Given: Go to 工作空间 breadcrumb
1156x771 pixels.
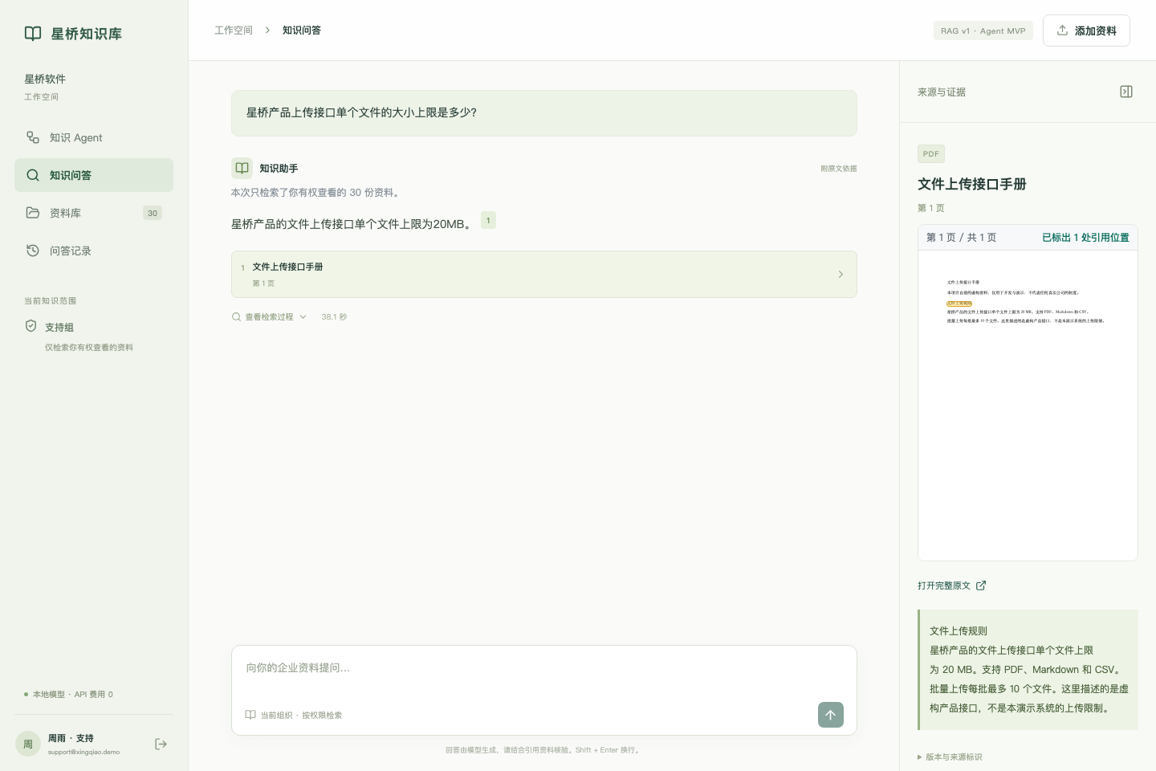Looking at the screenshot, I should pos(234,31).
